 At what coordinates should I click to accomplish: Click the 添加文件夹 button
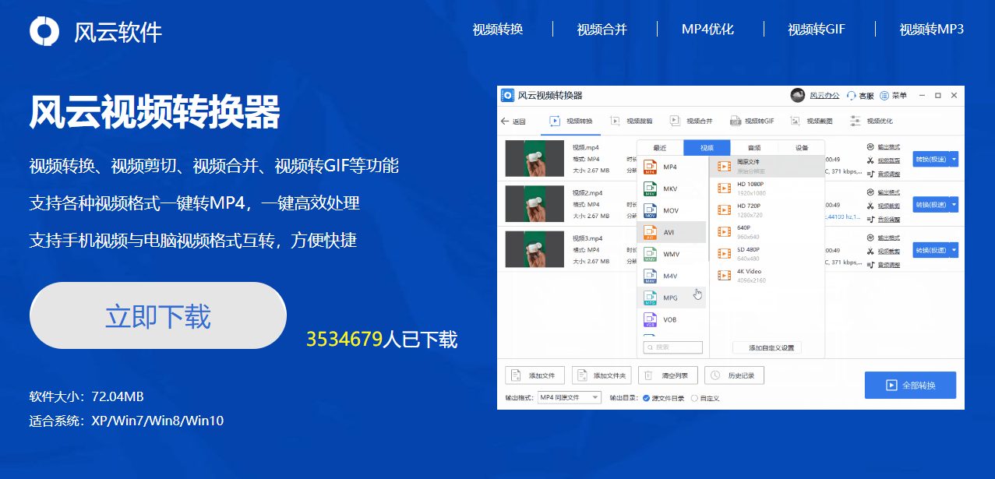[x=601, y=375]
